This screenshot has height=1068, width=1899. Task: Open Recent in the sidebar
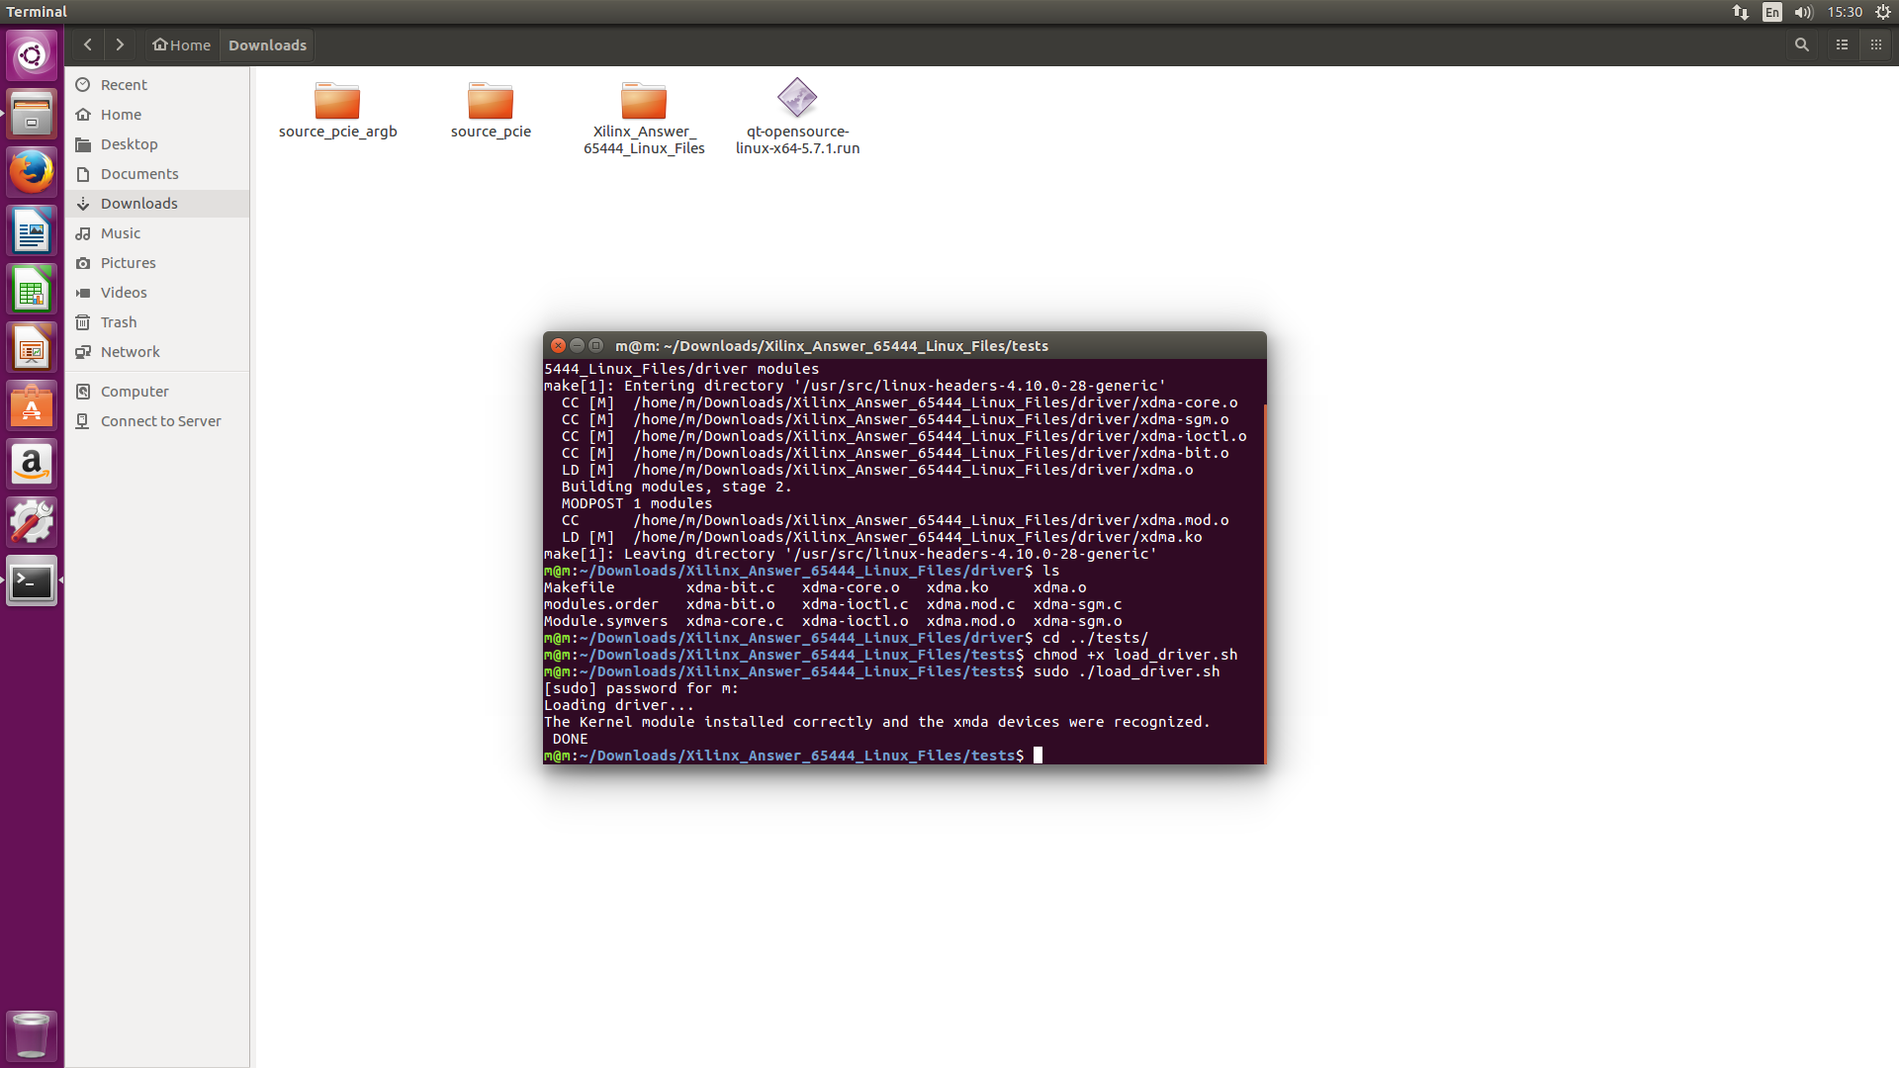(157, 85)
